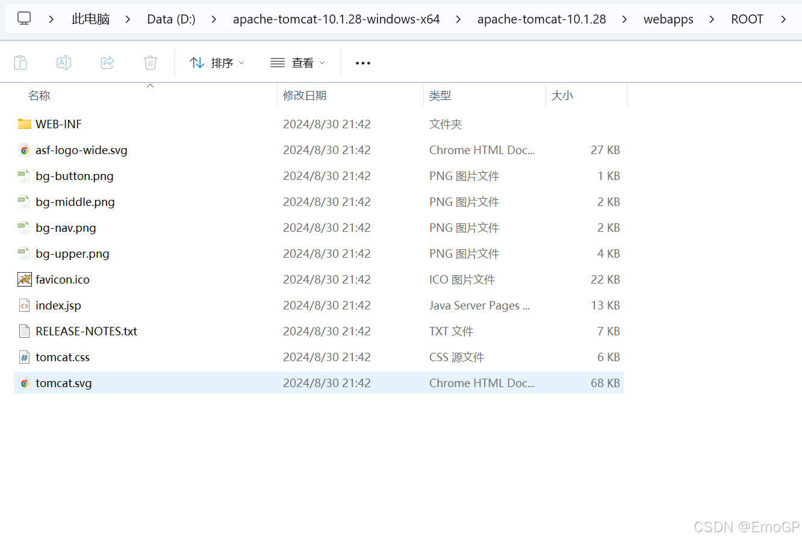The width and height of the screenshot is (802, 540).
Task: Click the CSS hash icon beside tomcat.css
Action: (x=24, y=357)
